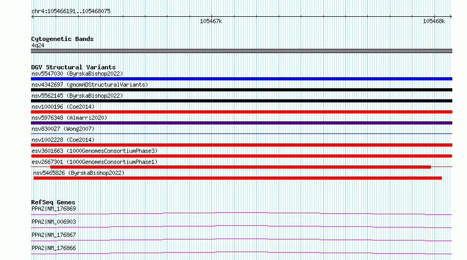Click the PPA2|NM_006903 magenta gene line
The width and height of the screenshot is (467, 260).
(241, 226)
